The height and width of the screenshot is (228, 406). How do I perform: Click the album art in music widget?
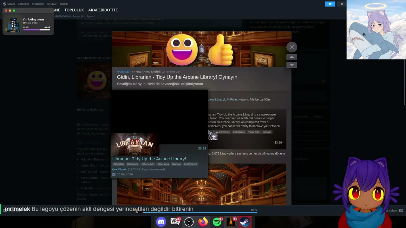point(13,24)
